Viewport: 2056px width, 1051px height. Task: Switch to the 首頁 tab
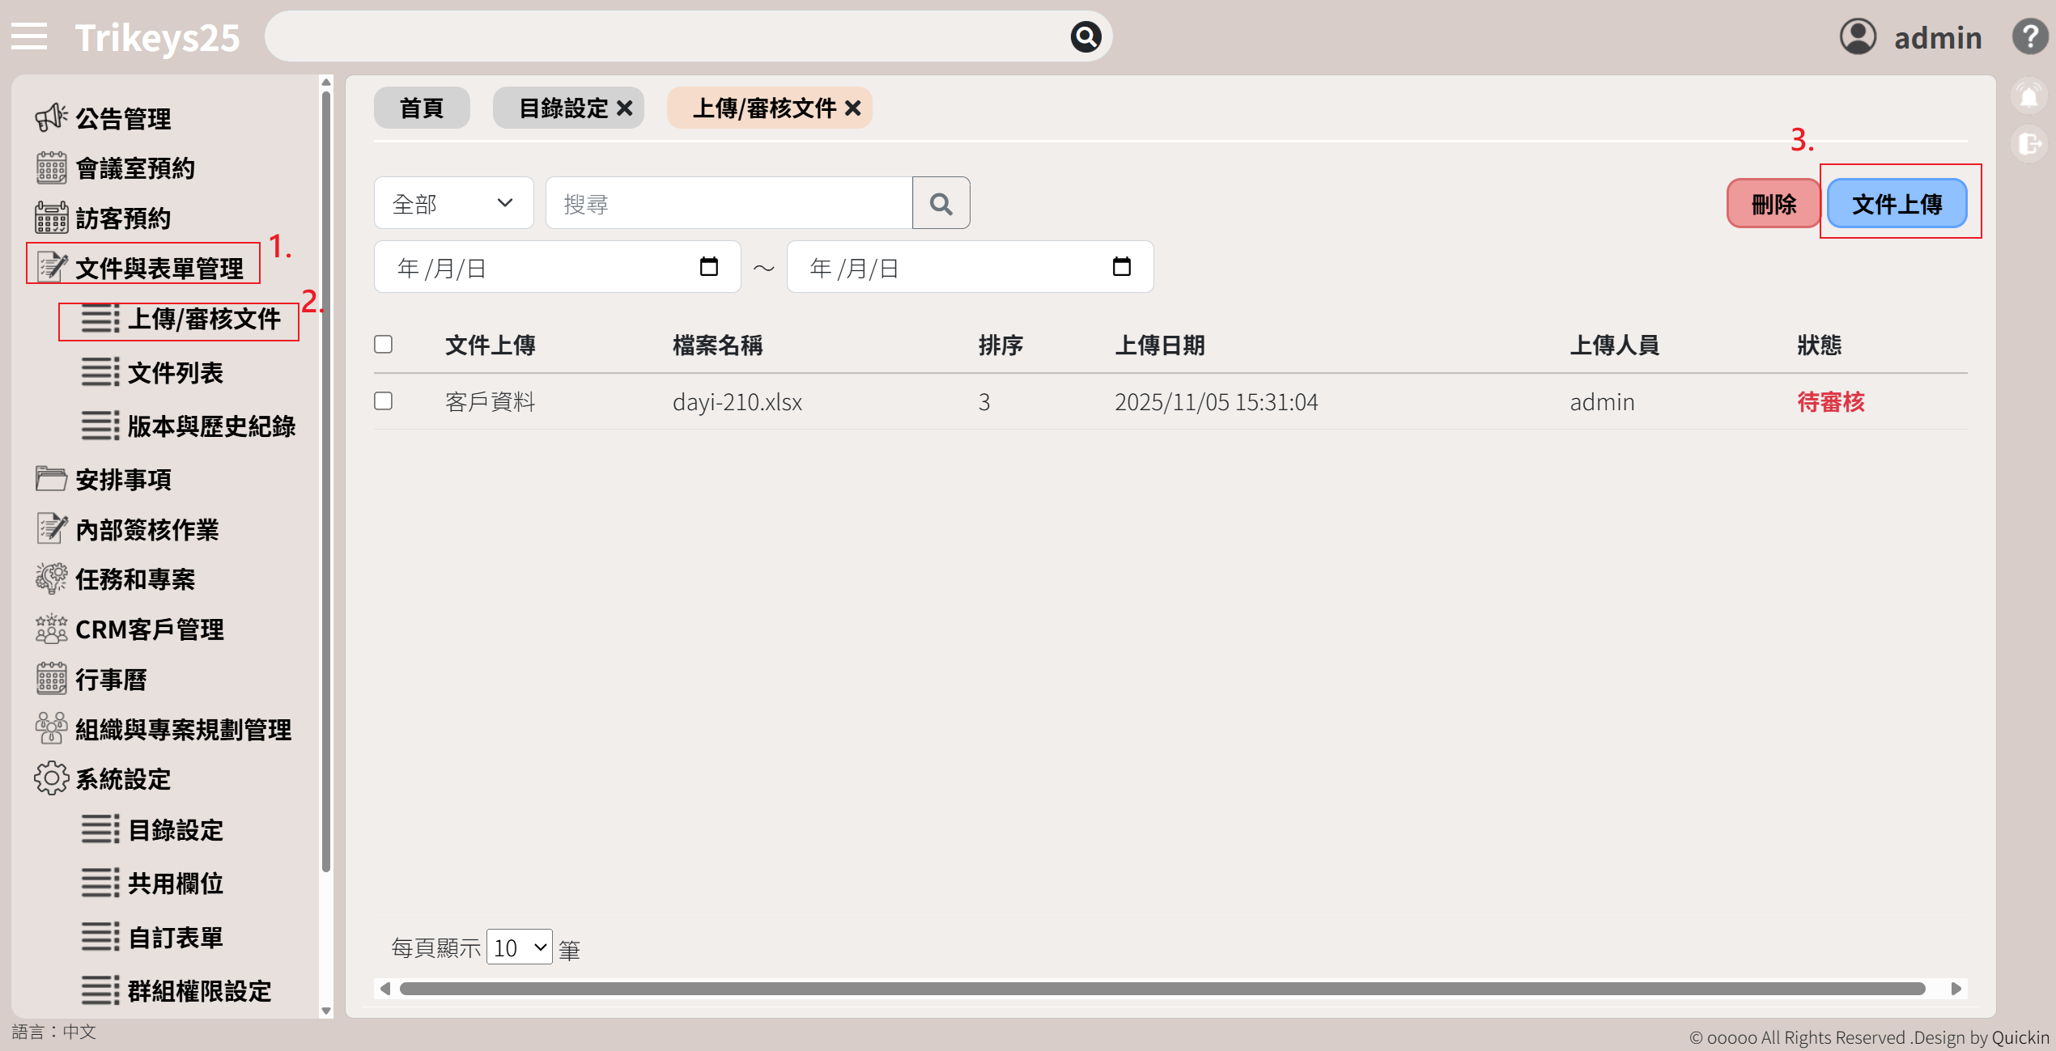422,108
